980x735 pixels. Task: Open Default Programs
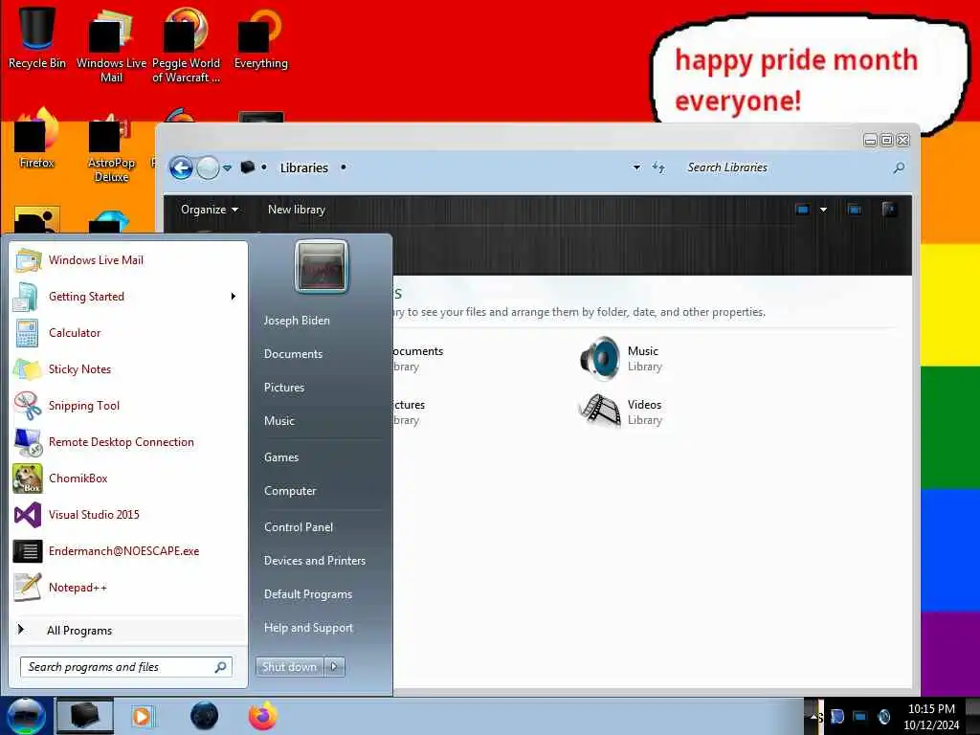coord(308,594)
